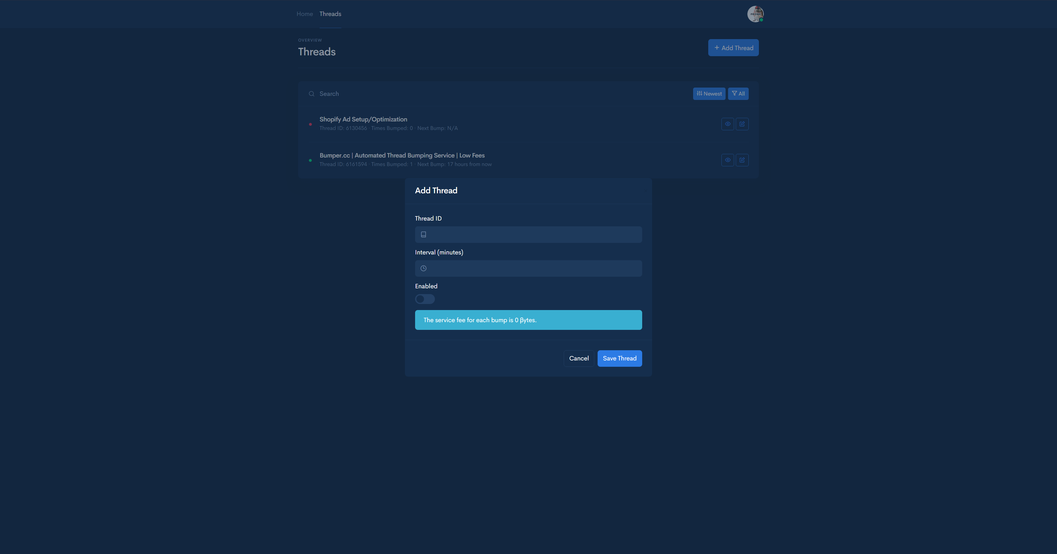Focus the Thread ID input field
This screenshot has height=554, width=1057.
528,235
